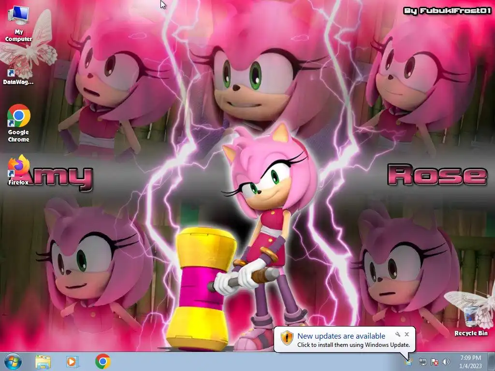
Task: Click the Windows Update tray icon
Action: [x=408, y=361]
